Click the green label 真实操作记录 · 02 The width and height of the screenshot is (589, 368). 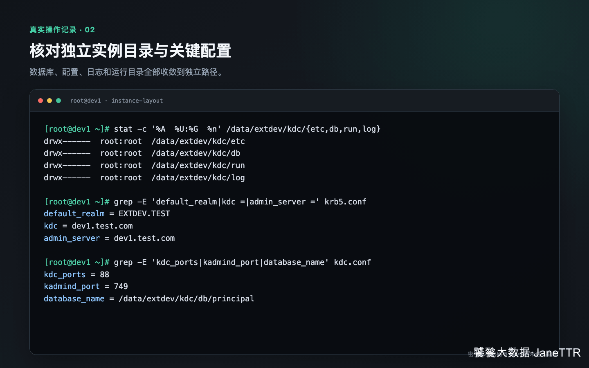click(x=62, y=30)
